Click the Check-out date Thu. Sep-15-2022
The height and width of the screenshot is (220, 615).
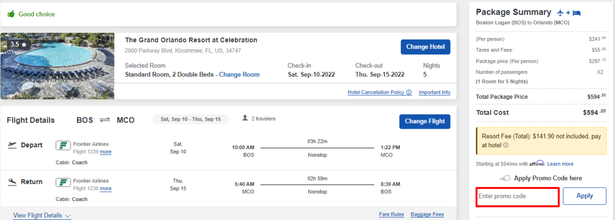pyautogui.click(x=380, y=74)
